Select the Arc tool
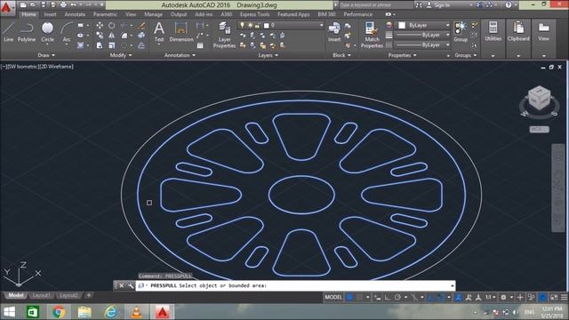The image size is (569, 320). (x=67, y=32)
